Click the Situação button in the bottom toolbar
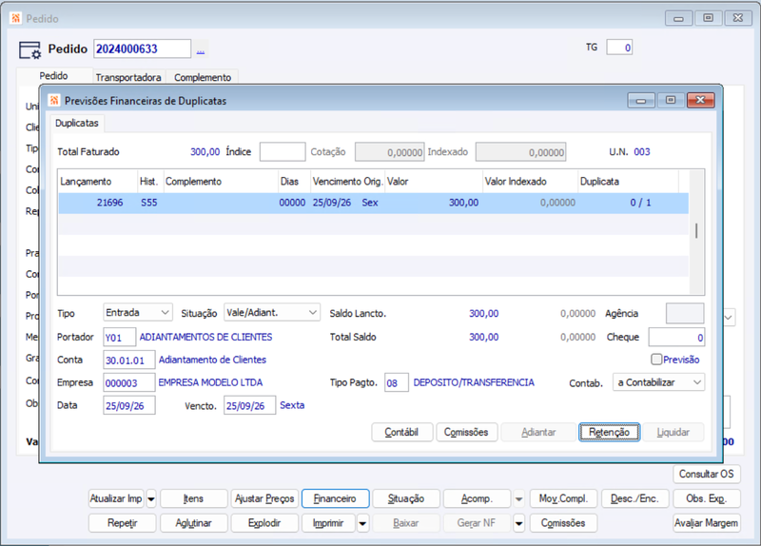Image resolution: width=761 pixels, height=546 pixels. (406, 498)
